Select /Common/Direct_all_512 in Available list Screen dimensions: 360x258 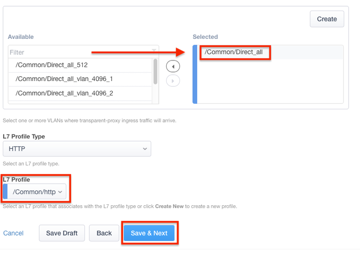point(51,65)
